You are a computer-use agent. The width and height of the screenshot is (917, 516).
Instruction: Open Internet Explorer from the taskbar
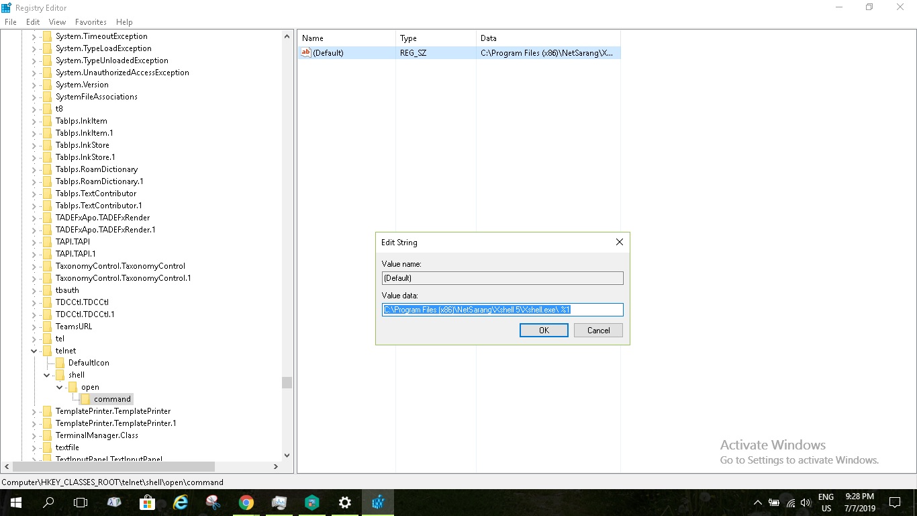[x=180, y=503]
